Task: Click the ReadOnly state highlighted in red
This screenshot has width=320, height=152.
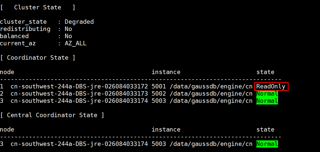Action: [x=271, y=87]
